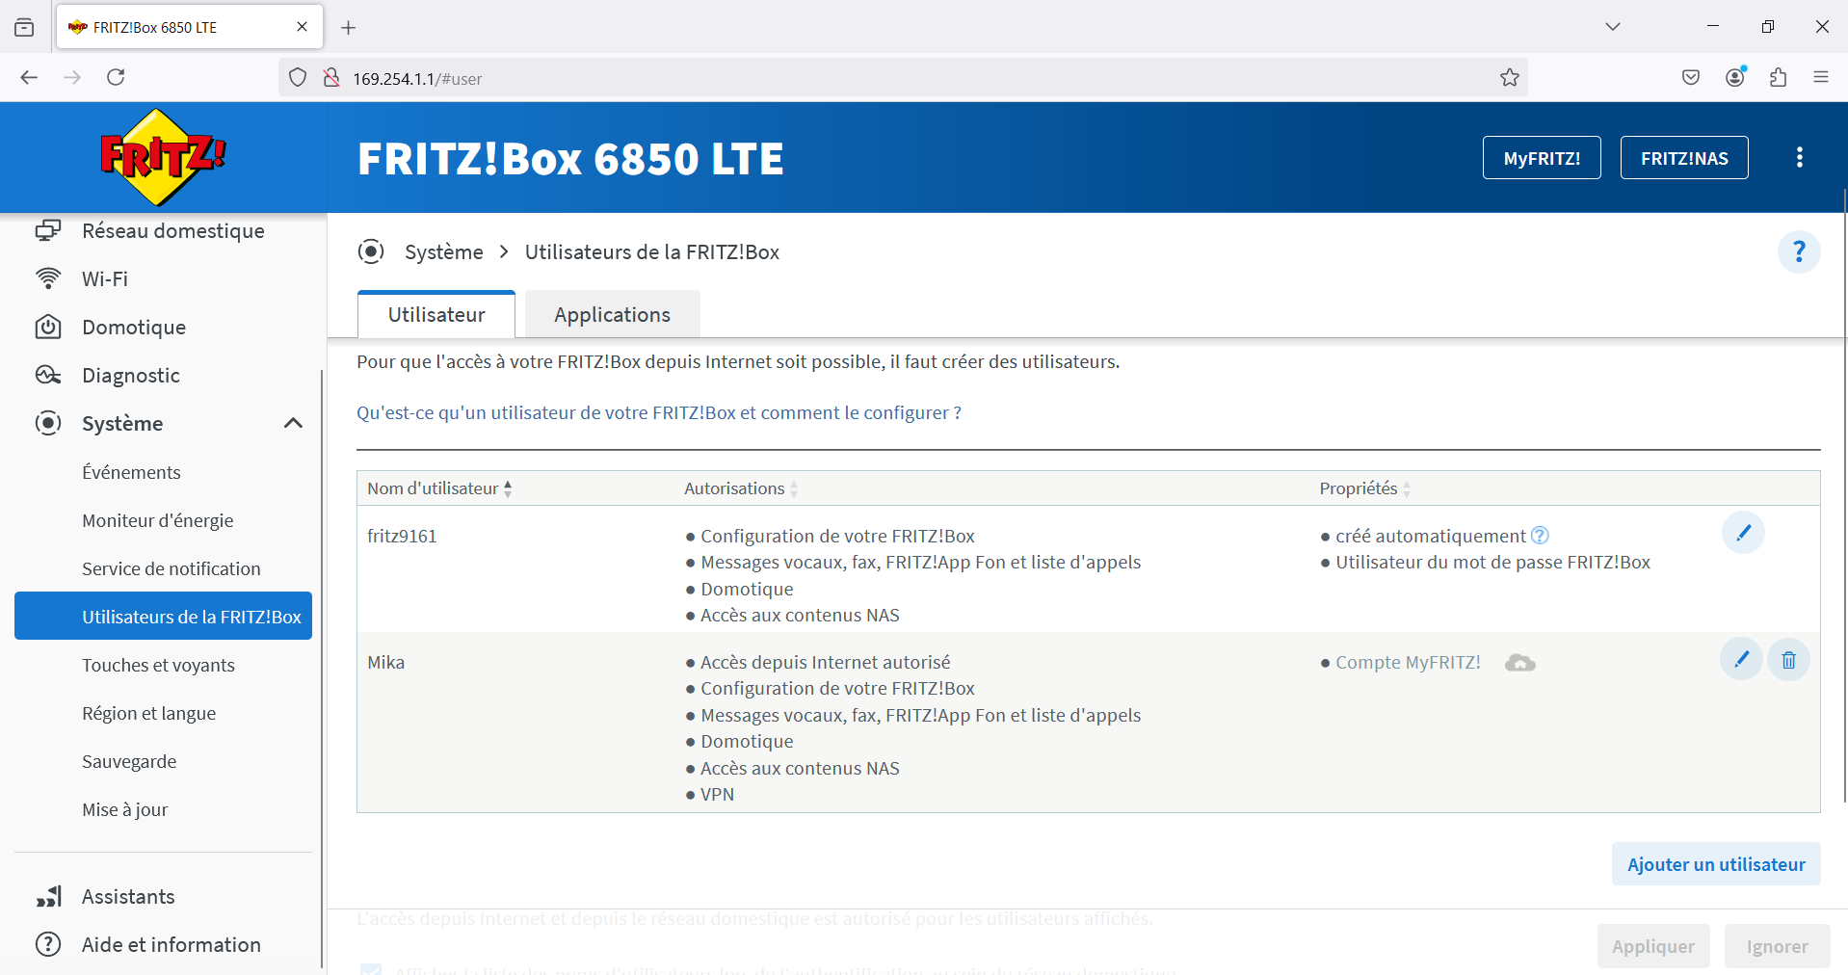Close the FRITZ!Box 6850 LTE browser tab

pyautogui.click(x=302, y=27)
